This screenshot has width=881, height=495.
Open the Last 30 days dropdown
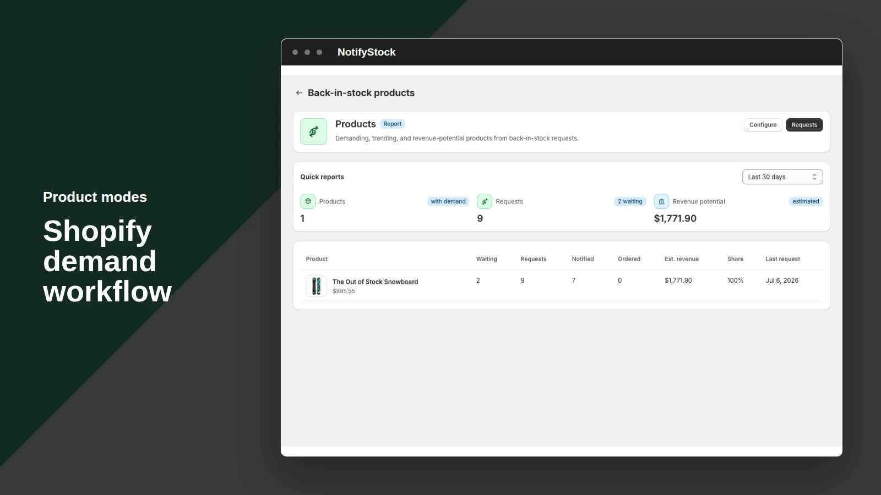click(782, 177)
